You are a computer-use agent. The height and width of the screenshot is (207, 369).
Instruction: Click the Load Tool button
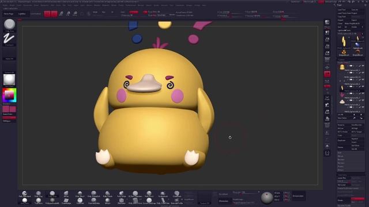click(344, 10)
